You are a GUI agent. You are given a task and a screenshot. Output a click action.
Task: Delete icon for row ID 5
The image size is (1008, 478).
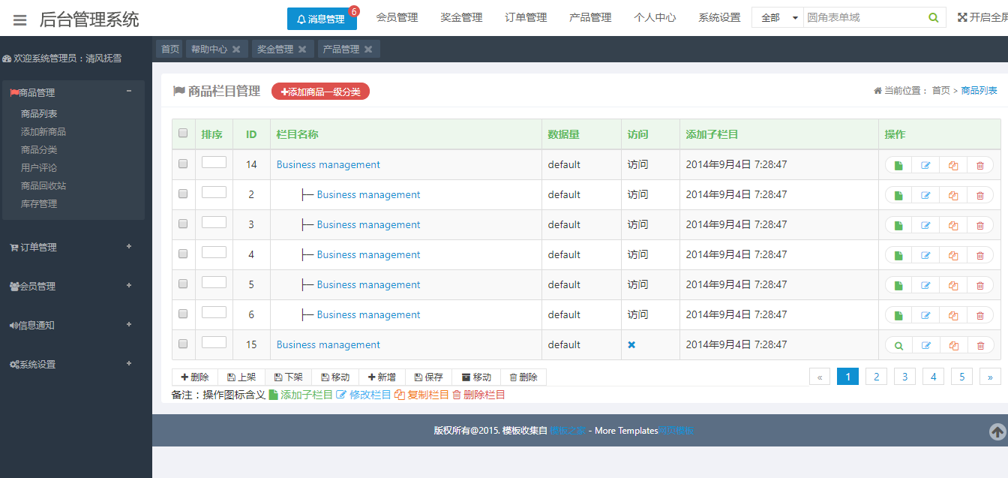tap(980, 285)
